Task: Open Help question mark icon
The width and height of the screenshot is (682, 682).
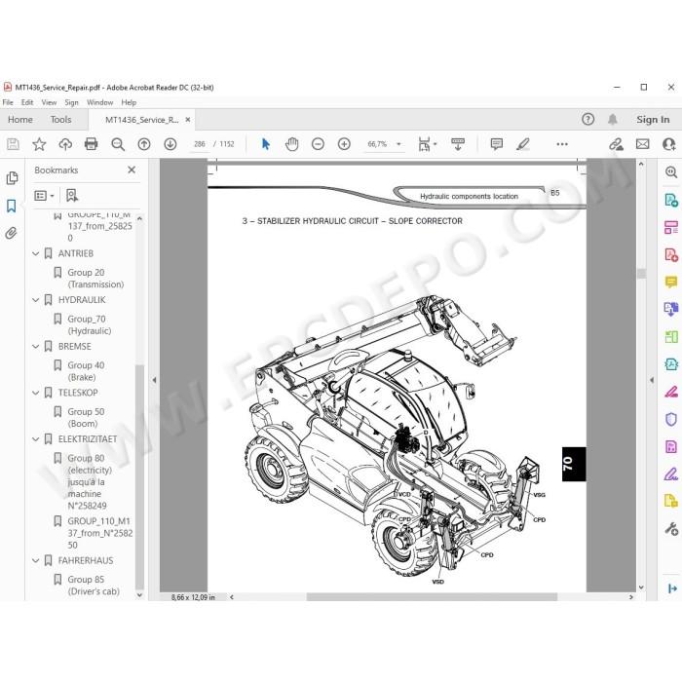Action: pyautogui.click(x=587, y=119)
